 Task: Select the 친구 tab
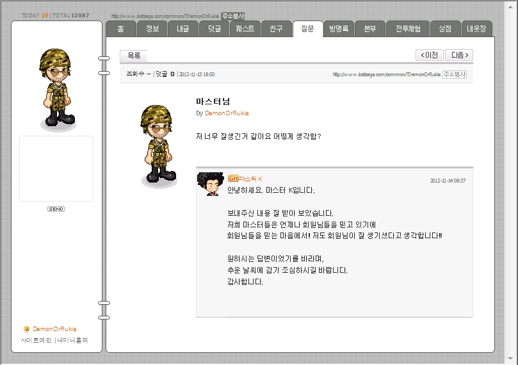(x=276, y=29)
